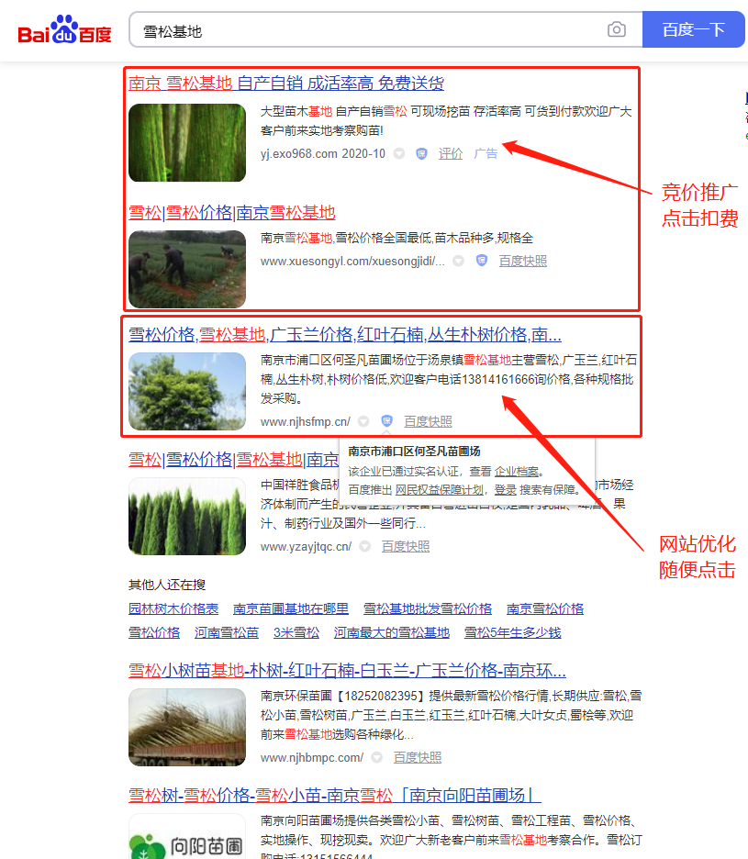Click the 其他人还在搜 heading
This screenshot has height=859, width=748.
pyautogui.click(x=167, y=586)
